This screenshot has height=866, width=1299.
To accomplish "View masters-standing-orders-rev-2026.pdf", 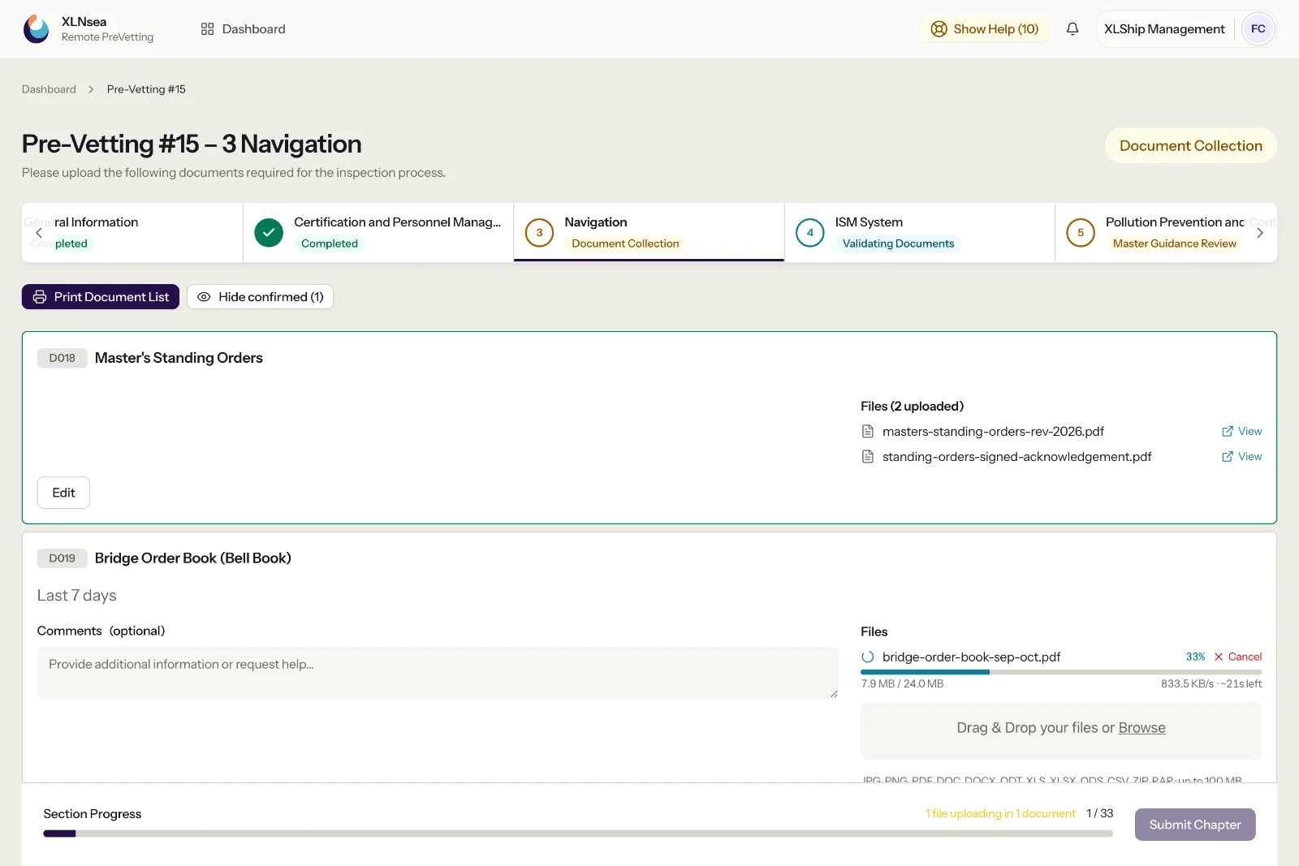I will (x=1242, y=432).
